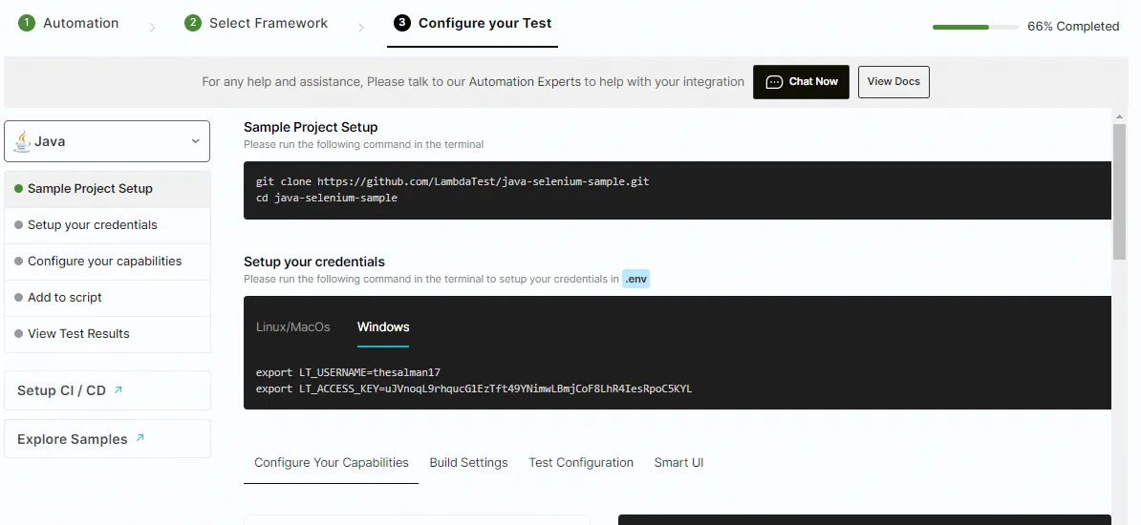Go to Configure your capabilities in sidebar
Viewport: 1141px width, 525px height.
(x=108, y=262)
